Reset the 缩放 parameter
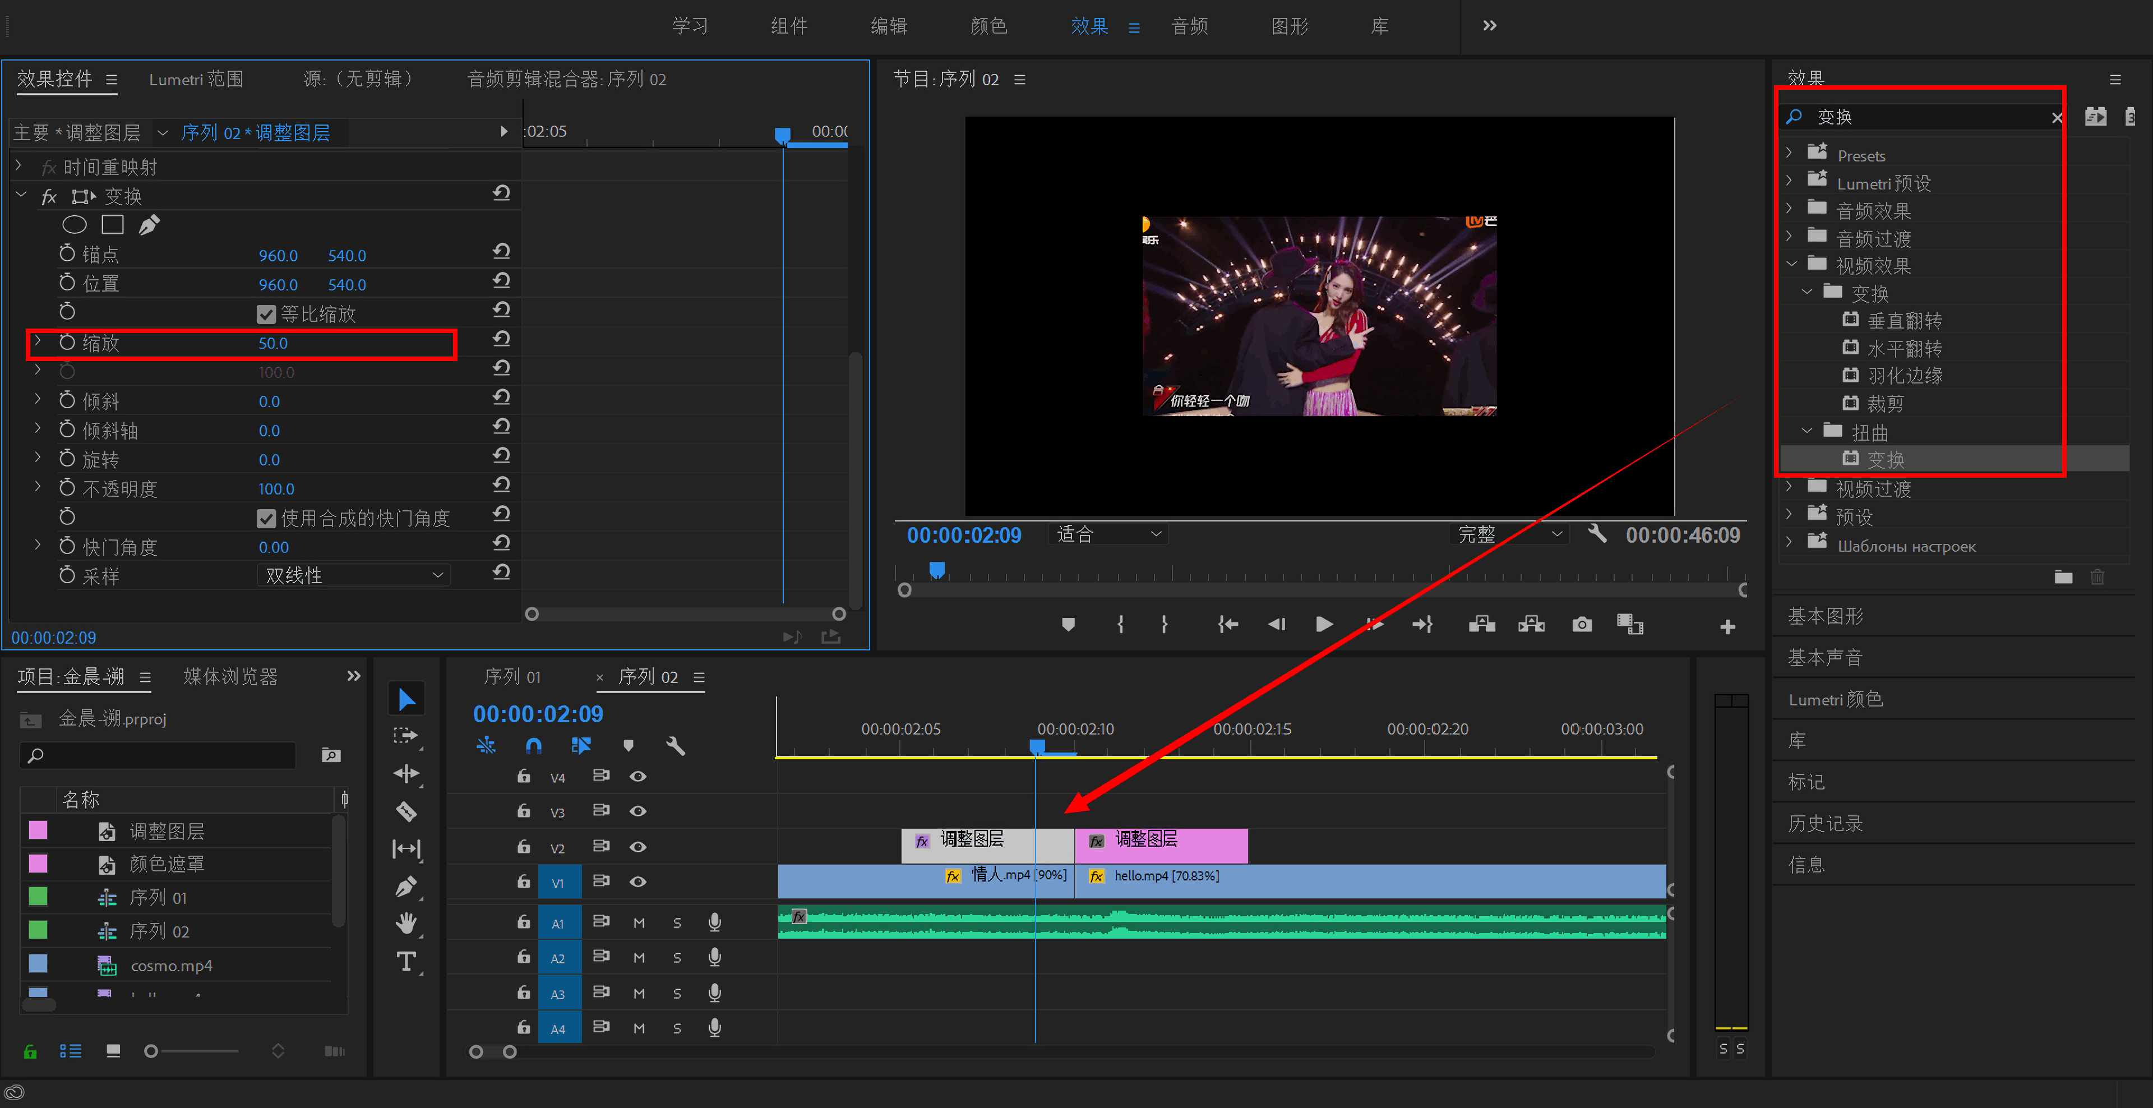 coord(501,339)
